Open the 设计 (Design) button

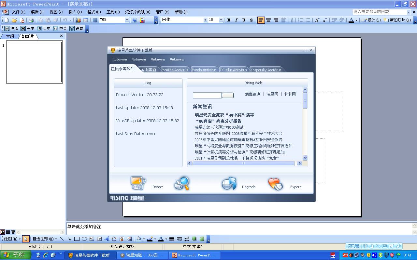click(x=371, y=20)
